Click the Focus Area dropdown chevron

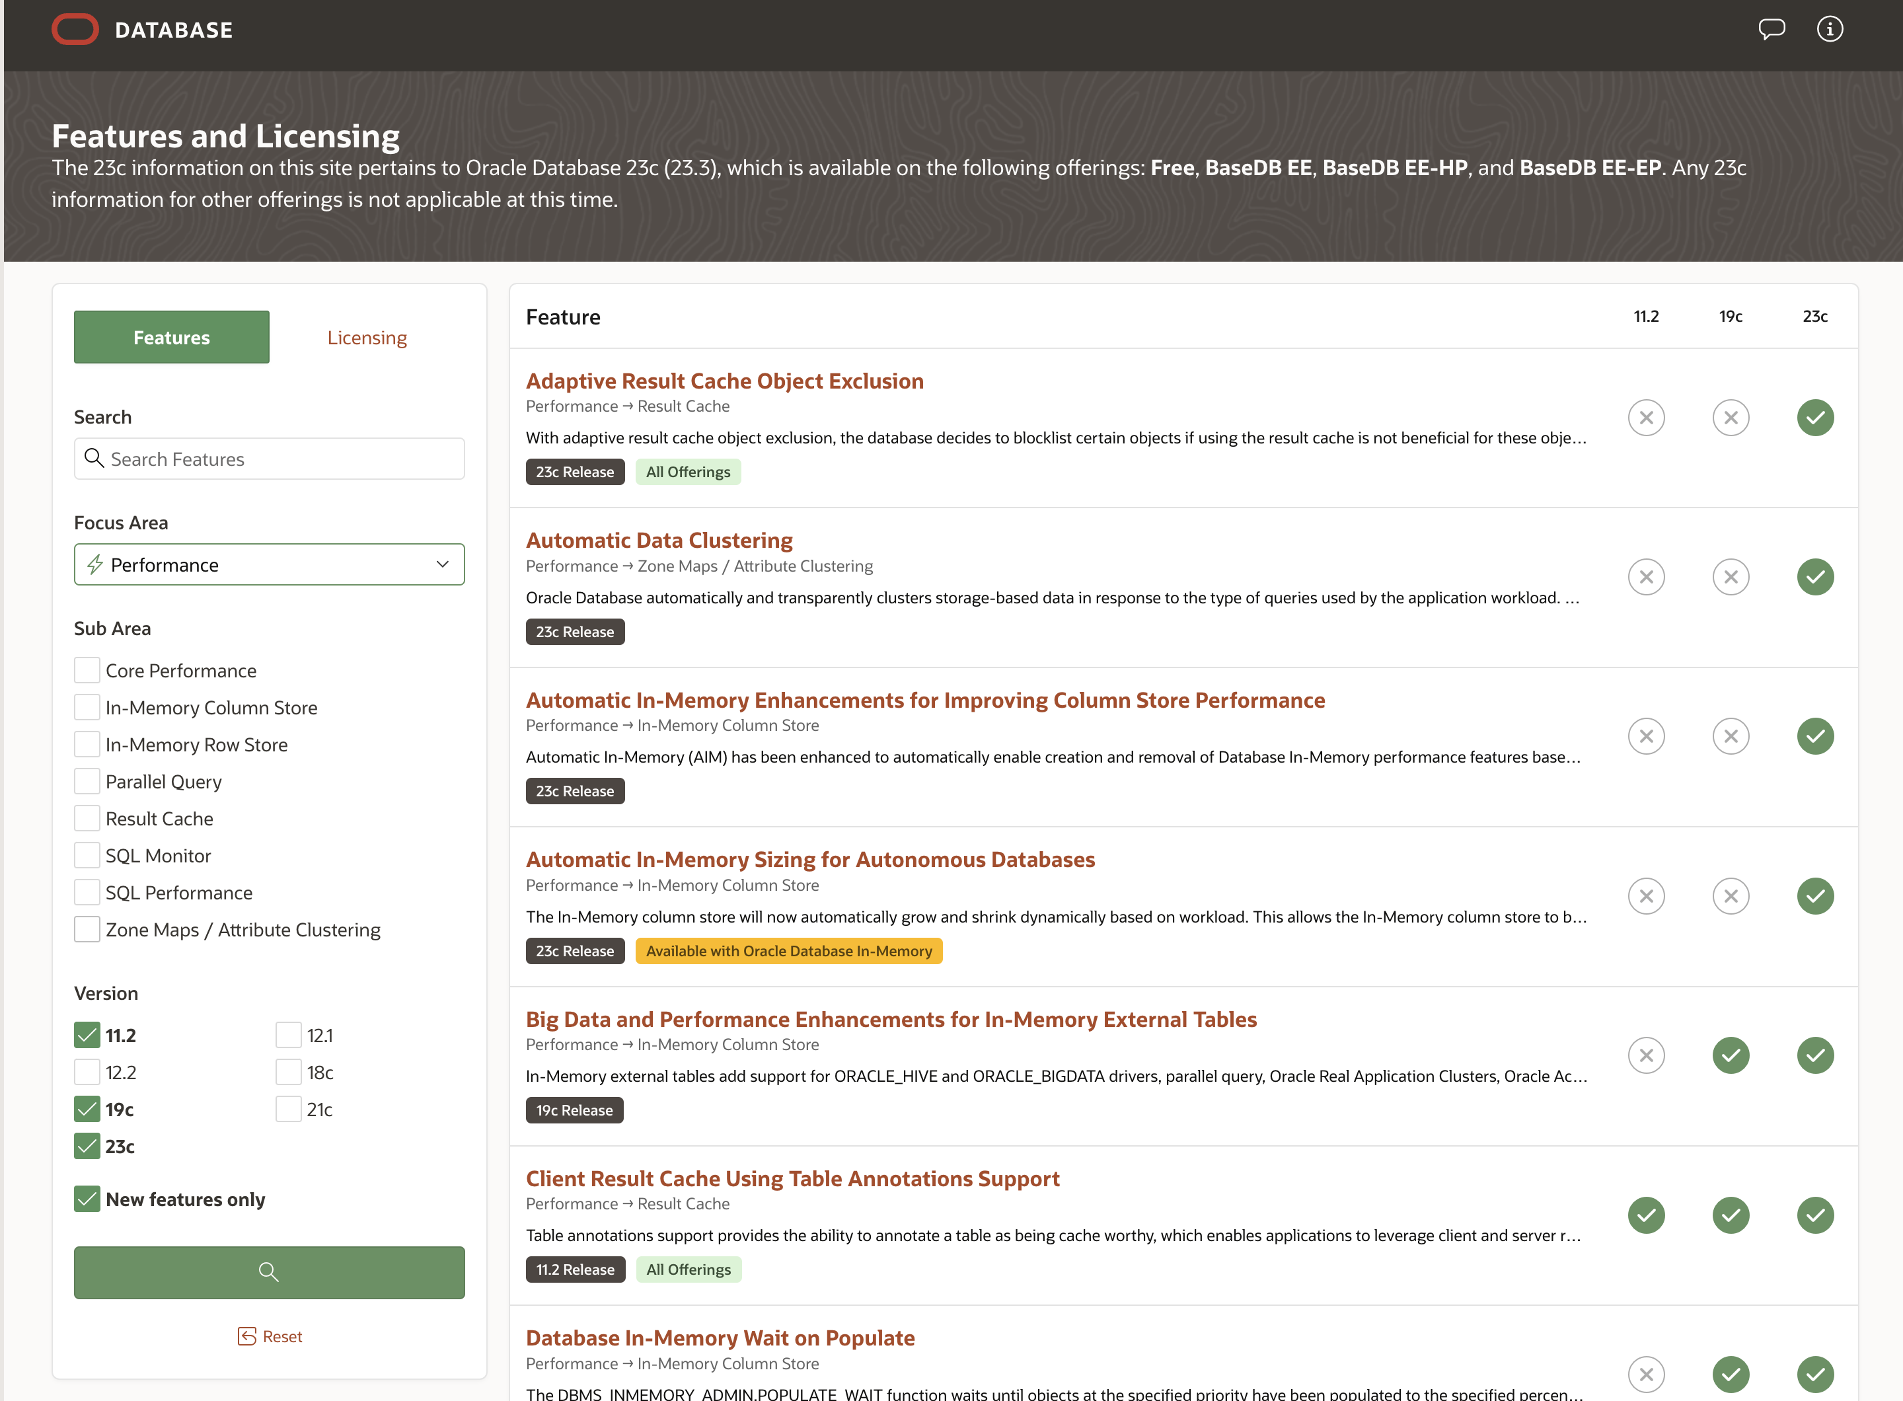pos(442,564)
